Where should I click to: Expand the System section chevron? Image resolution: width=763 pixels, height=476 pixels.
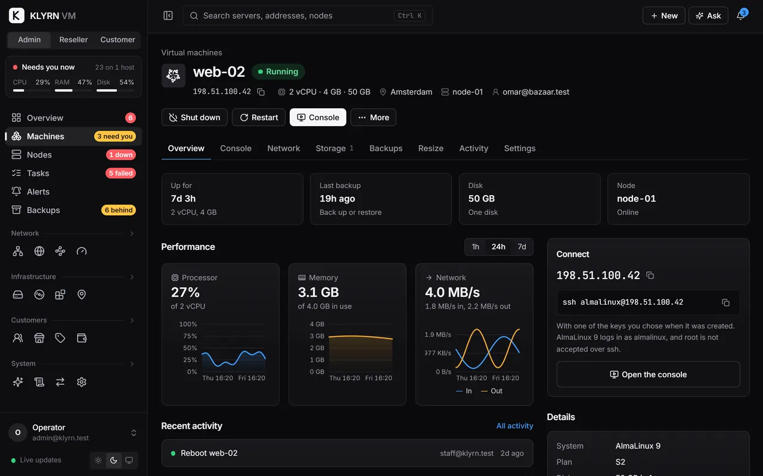click(132, 364)
